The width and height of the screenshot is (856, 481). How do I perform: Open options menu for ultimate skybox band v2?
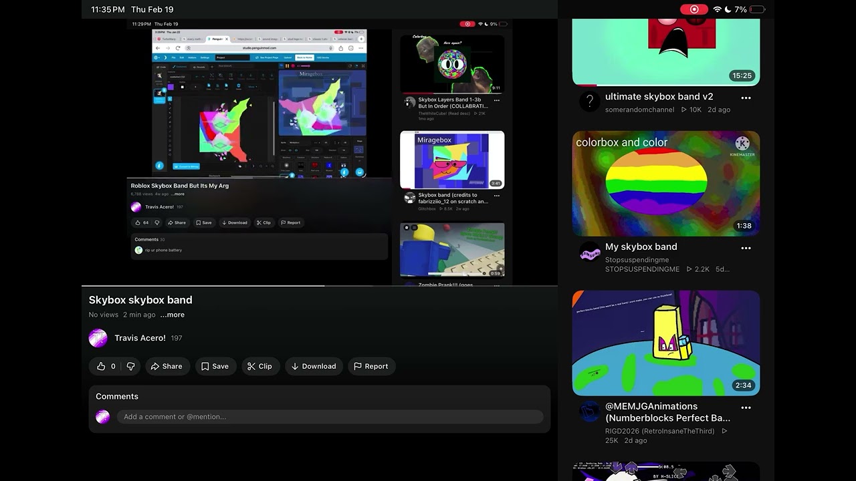click(746, 98)
